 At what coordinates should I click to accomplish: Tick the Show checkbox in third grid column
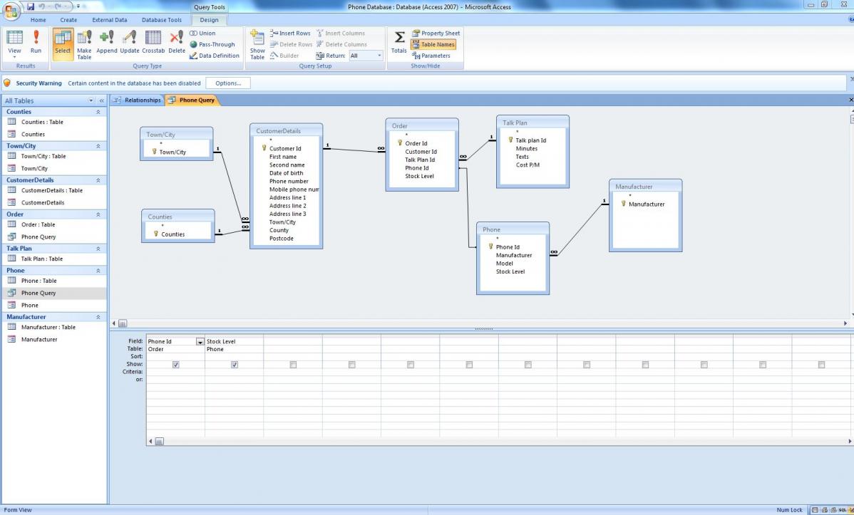294,365
